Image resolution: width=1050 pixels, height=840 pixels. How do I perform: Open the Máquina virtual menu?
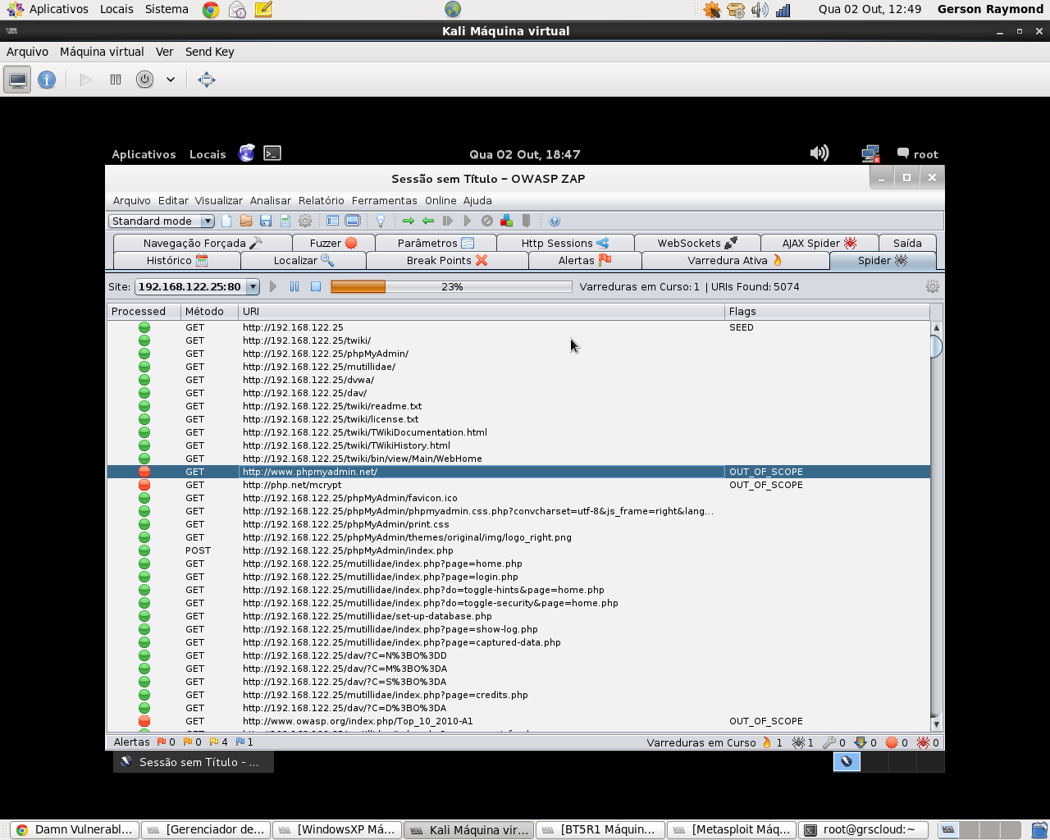pos(102,52)
